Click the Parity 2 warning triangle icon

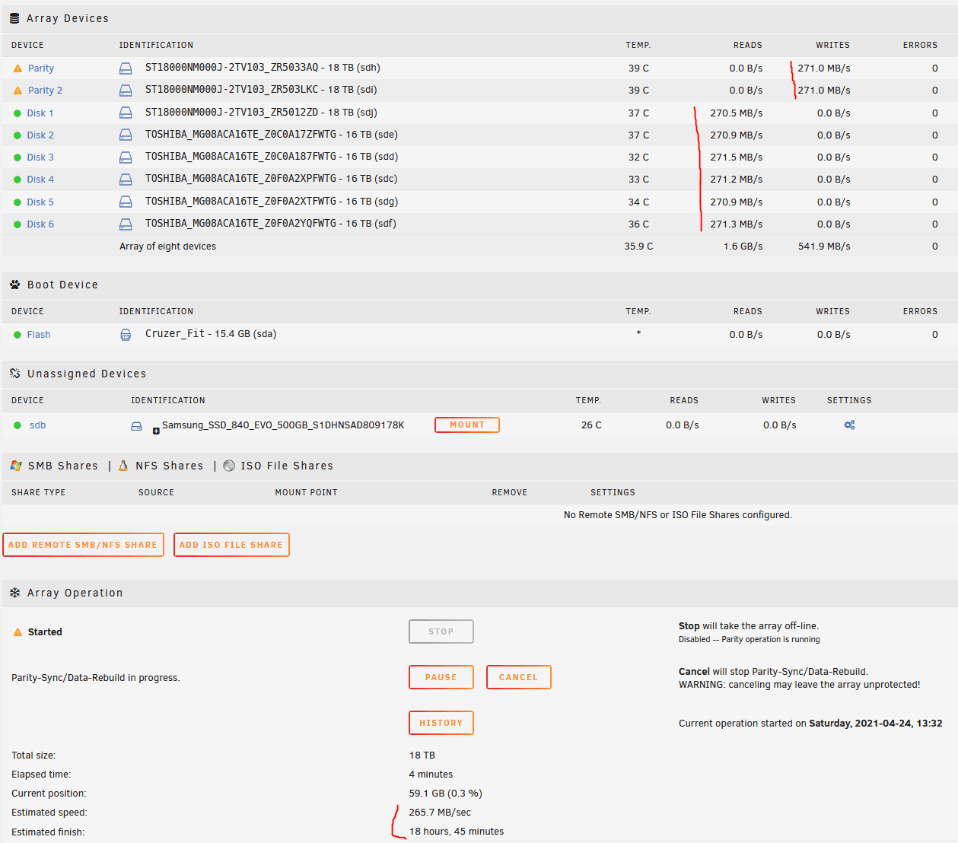point(18,91)
